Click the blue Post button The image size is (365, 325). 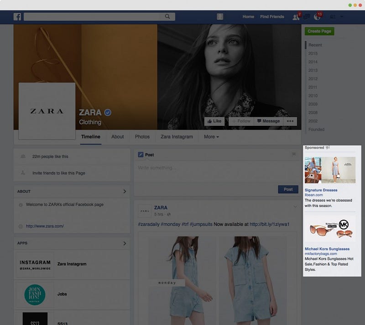288,189
